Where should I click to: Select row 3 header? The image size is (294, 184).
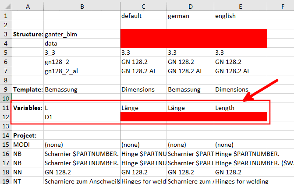(6, 34)
